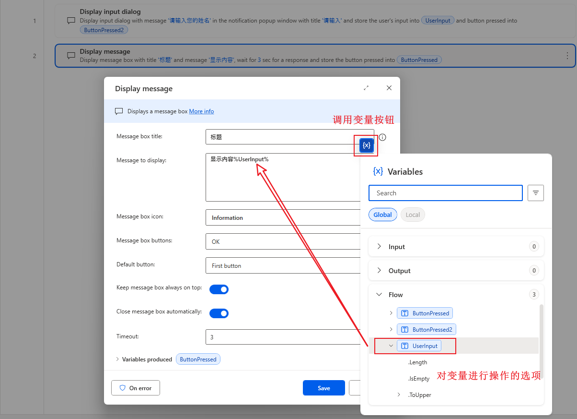Select the .ToUpper property
Image resolution: width=577 pixels, height=419 pixels.
tap(420, 395)
